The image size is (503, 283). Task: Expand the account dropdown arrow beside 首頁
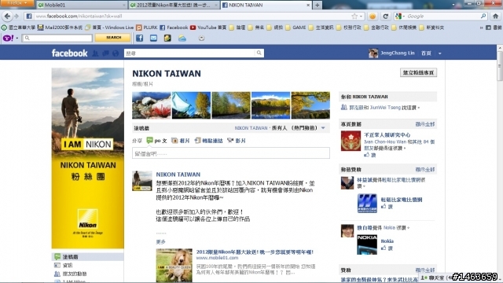coord(440,53)
